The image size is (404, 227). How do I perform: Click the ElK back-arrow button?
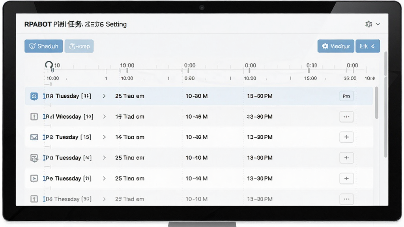[x=368, y=46]
